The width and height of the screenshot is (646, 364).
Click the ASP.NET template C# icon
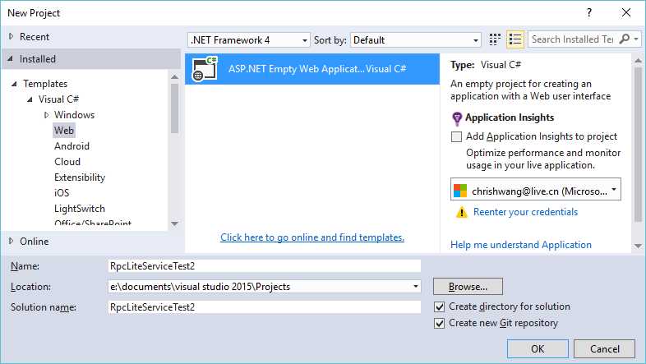(x=205, y=69)
